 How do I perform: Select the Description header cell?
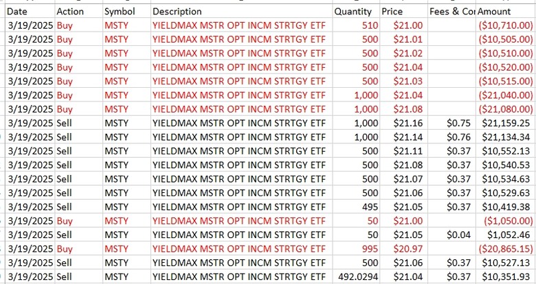pos(242,11)
